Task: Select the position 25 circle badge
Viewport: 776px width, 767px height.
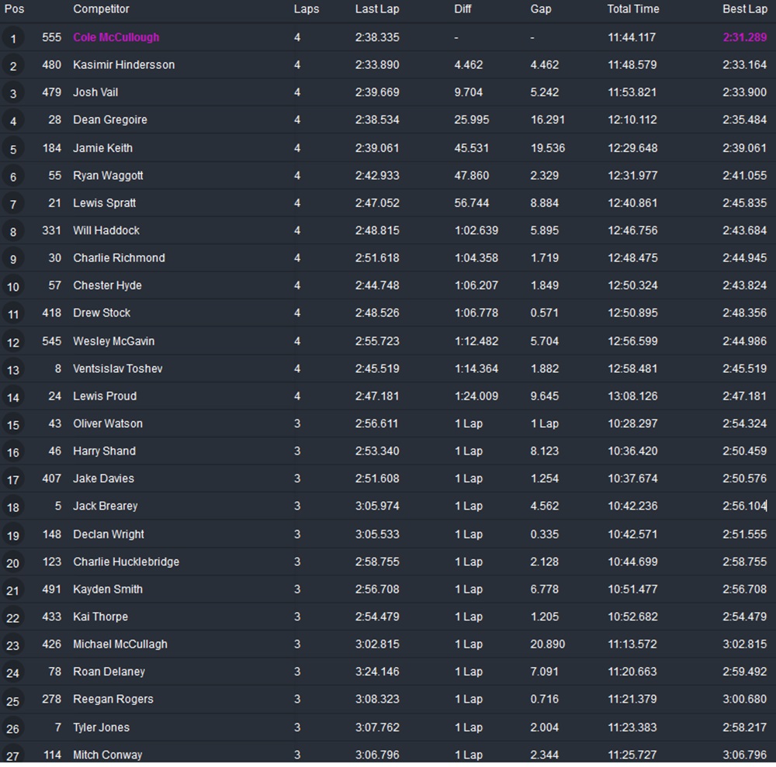Action: pyautogui.click(x=12, y=700)
